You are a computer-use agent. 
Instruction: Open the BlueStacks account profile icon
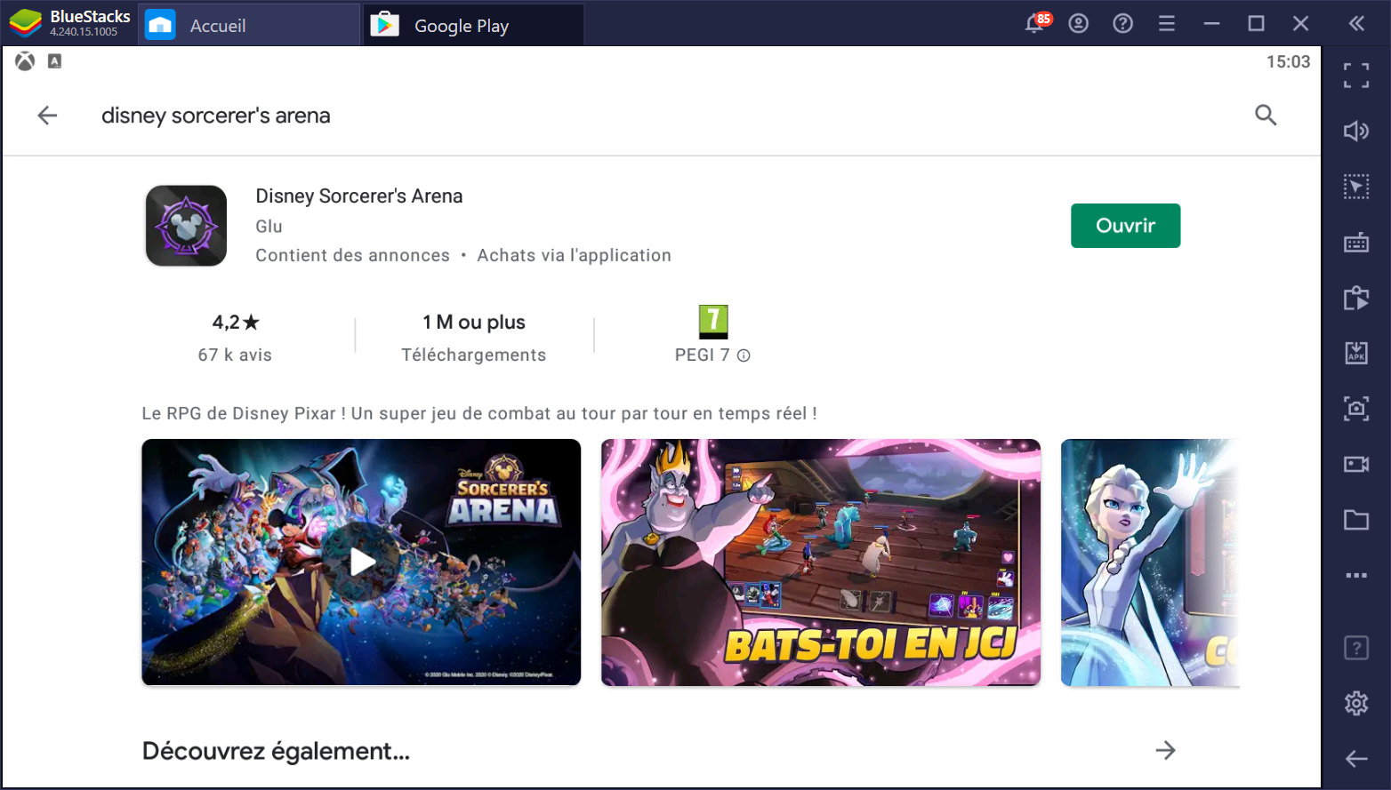(x=1079, y=24)
